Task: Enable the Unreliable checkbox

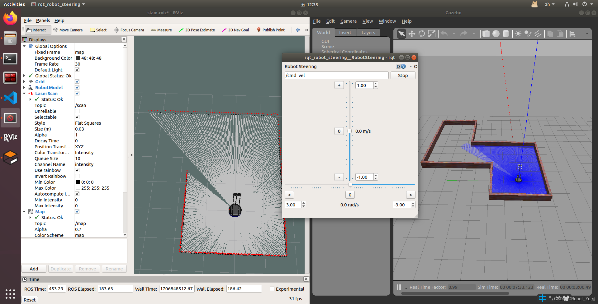Action: click(x=77, y=111)
